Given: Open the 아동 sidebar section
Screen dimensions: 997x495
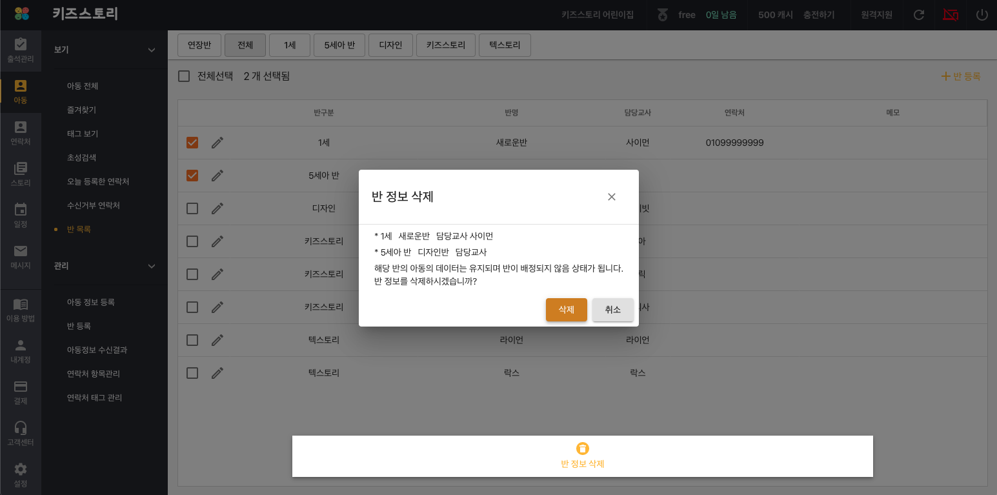Looking at the screenshot, I should click(x=21, y=92).
